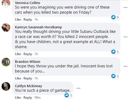Image resolution: width=129 pixels, height=100 pixels.
Task: Open like reactions on Brandon Wilson's comment
Action: click(x=115, y=76)
